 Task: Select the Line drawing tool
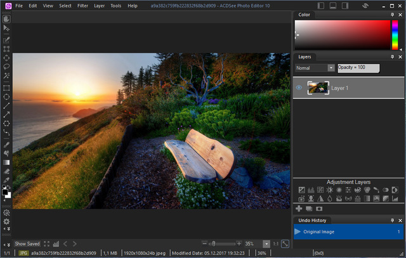pyautogui.click(x=6, y=106)
